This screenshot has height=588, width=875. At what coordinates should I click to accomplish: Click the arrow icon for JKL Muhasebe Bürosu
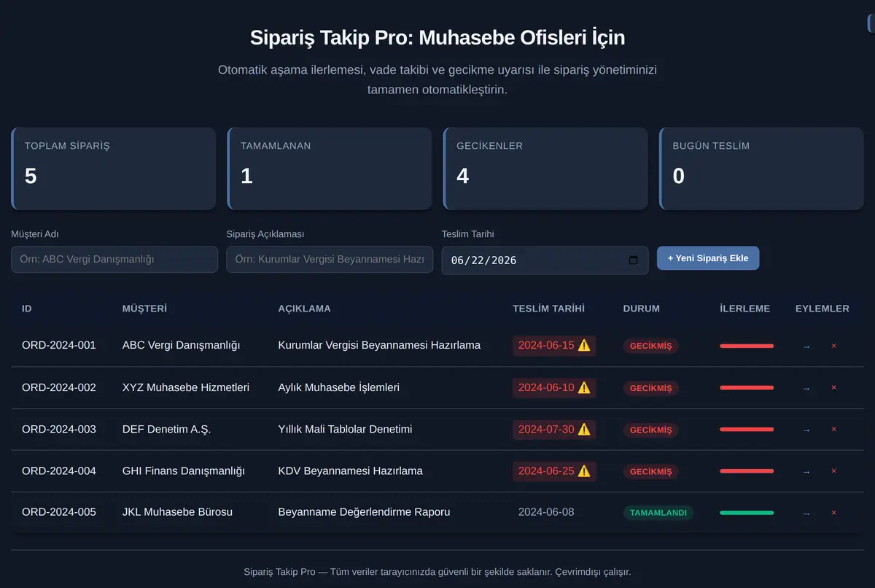tap(806, 513)
